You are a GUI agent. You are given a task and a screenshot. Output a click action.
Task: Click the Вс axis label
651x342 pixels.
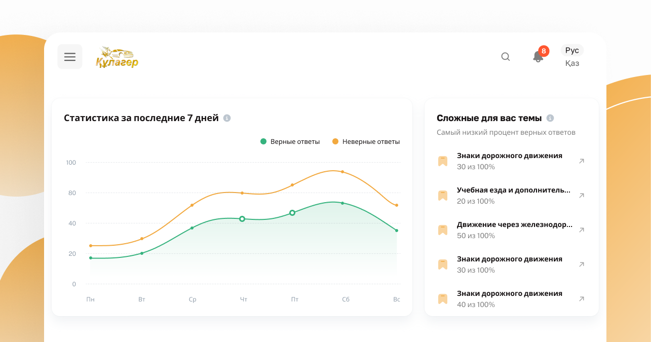click(x=397, y=299)
